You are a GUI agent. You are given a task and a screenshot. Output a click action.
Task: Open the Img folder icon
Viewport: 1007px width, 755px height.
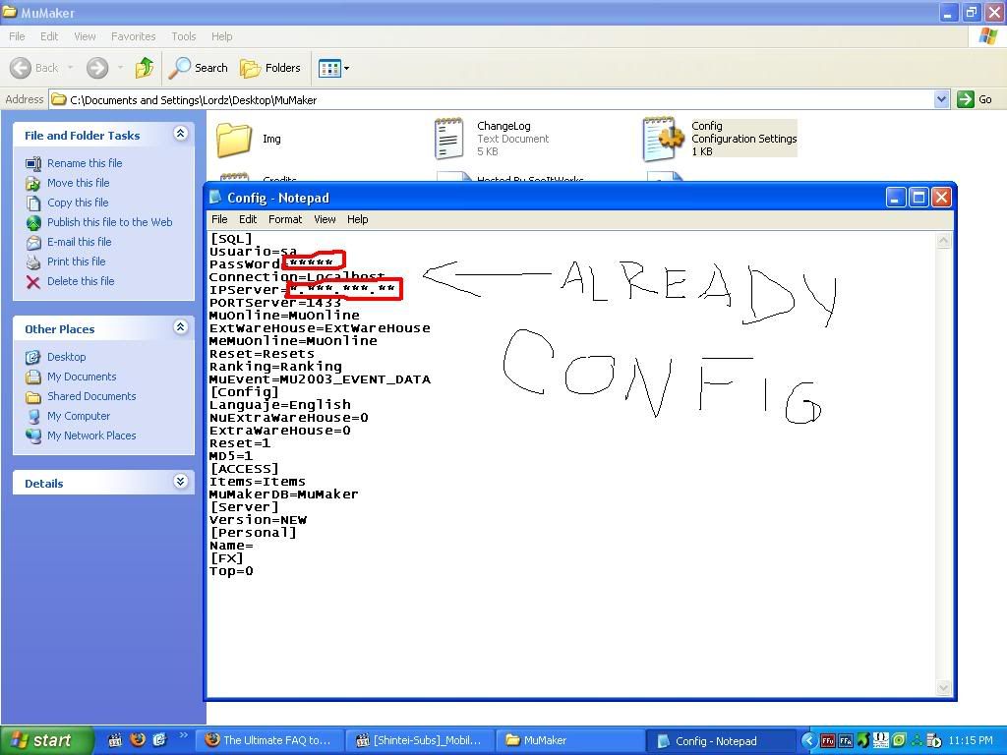point(235,140)
